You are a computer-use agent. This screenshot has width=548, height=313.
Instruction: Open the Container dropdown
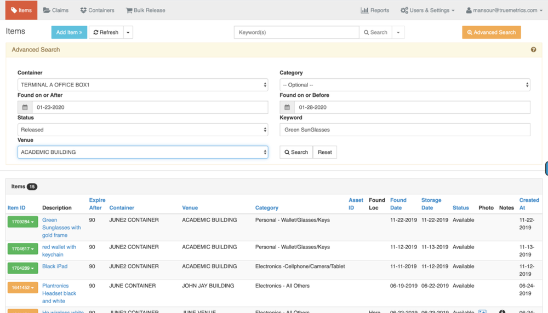pos(142,85)
